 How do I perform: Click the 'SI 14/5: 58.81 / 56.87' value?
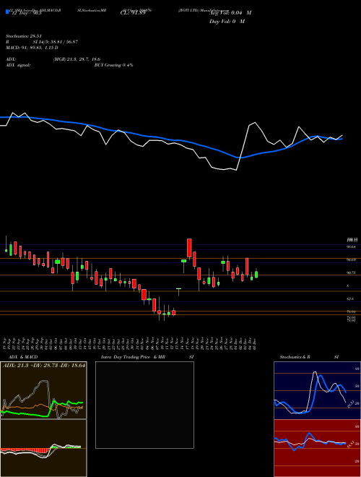click(56, 42)
